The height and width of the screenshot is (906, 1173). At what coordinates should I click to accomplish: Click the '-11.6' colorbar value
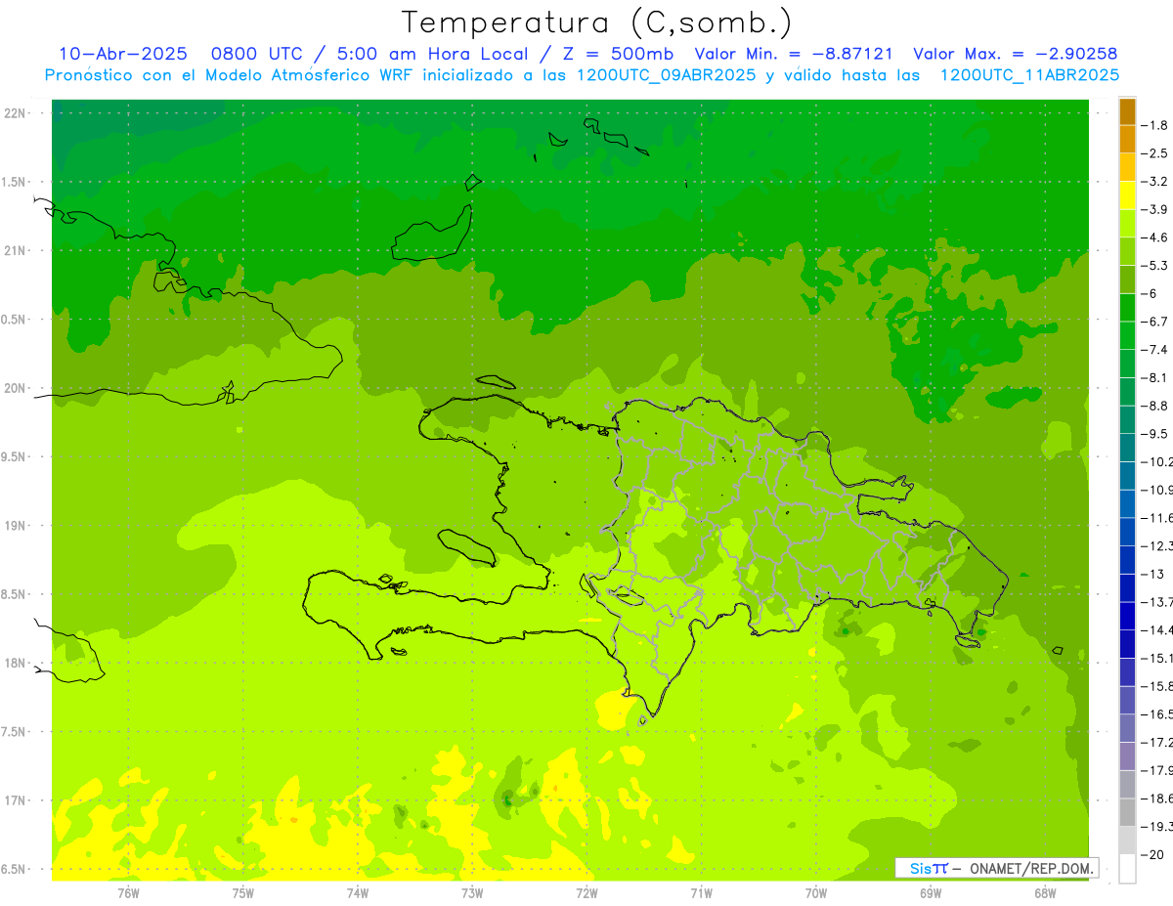1157,518
